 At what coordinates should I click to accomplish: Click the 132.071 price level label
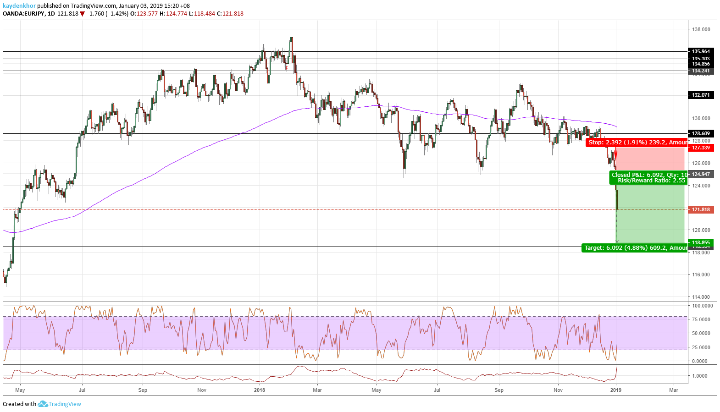point(701,95)
